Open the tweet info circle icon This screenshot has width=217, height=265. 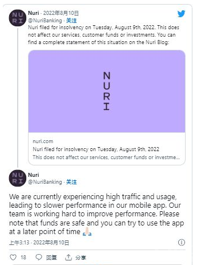click(x=182, y=242)
